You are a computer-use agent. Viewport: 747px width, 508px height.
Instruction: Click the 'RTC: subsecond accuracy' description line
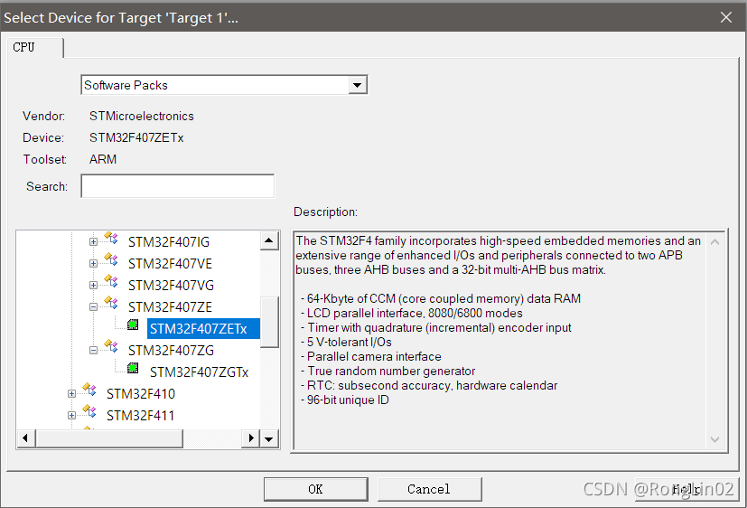click(x=429, y=386)
